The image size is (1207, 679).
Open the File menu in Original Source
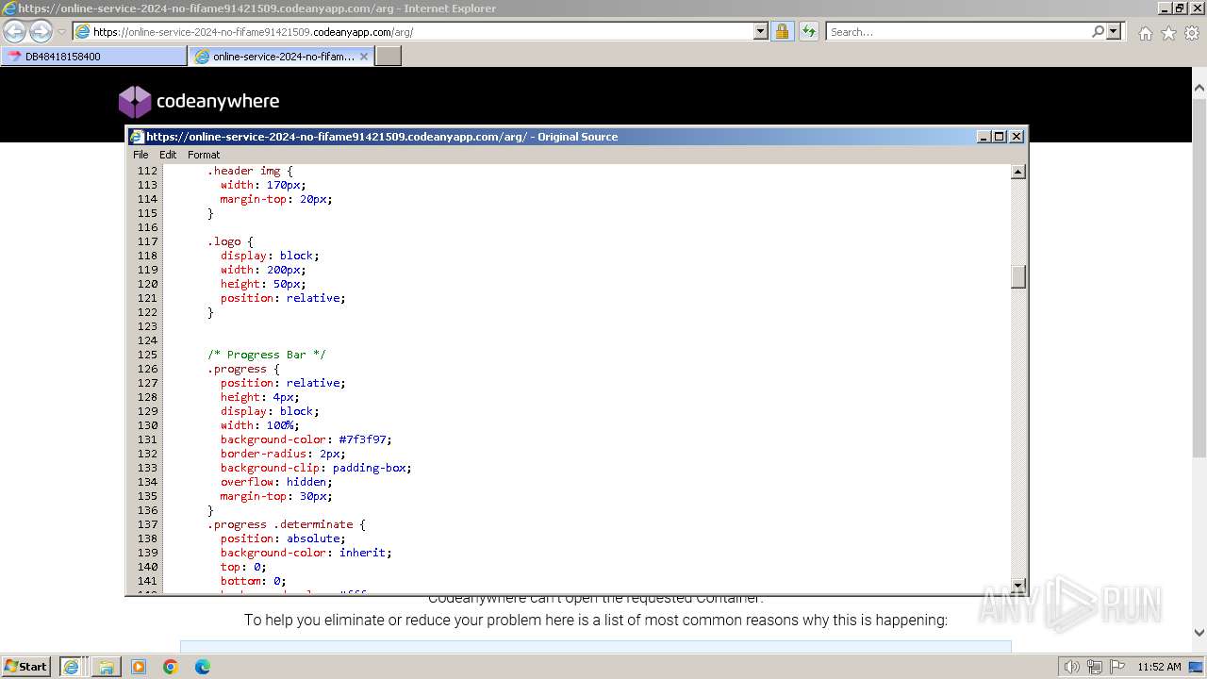[x=141, y=155]
